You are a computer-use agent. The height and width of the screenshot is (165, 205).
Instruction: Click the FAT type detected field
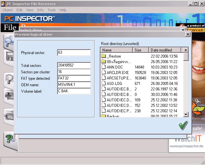[x=74, y=78]
